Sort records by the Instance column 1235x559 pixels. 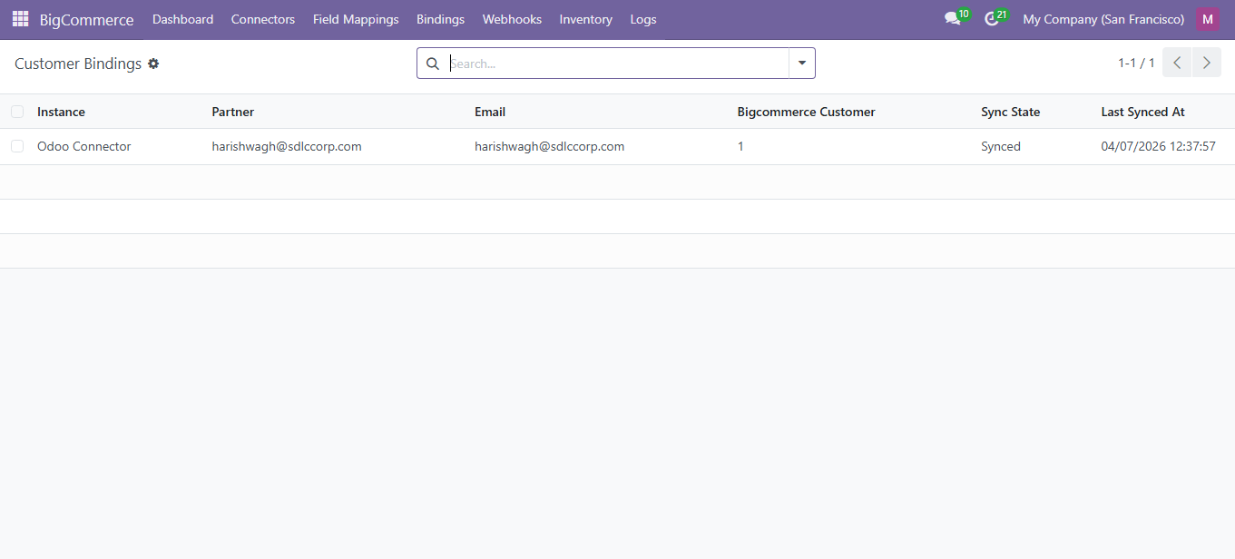(60, 112)
